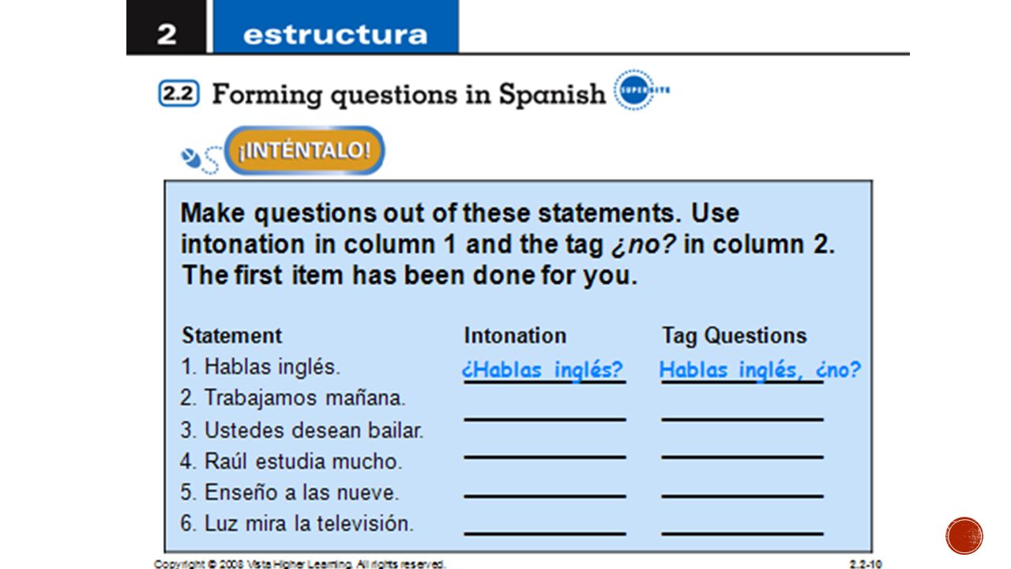Screen dimensions: 1011x569
Task: Click the chapter number 2 black box
Action: 166,27
